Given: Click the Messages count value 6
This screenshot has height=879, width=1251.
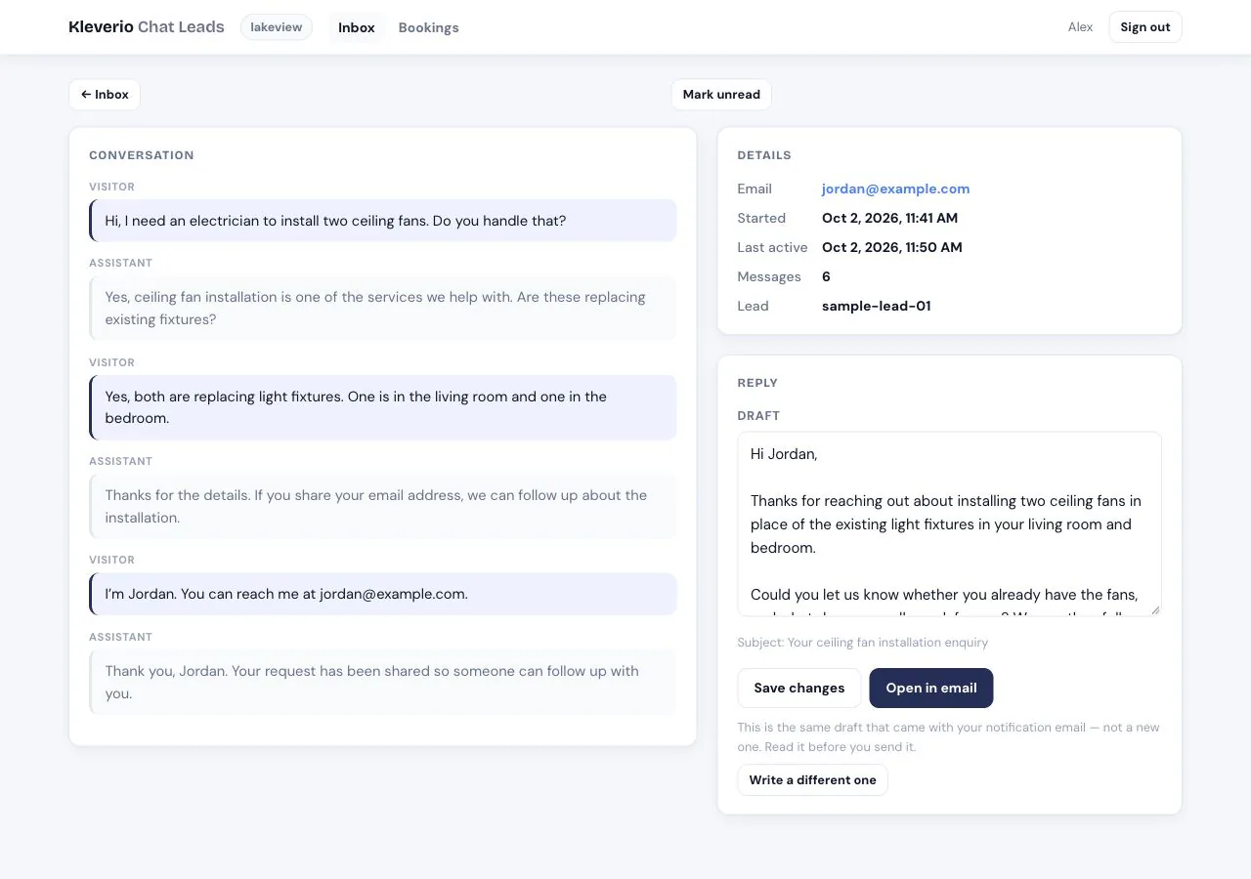Looking at the screenshot, I should click(x=826, y=276).
